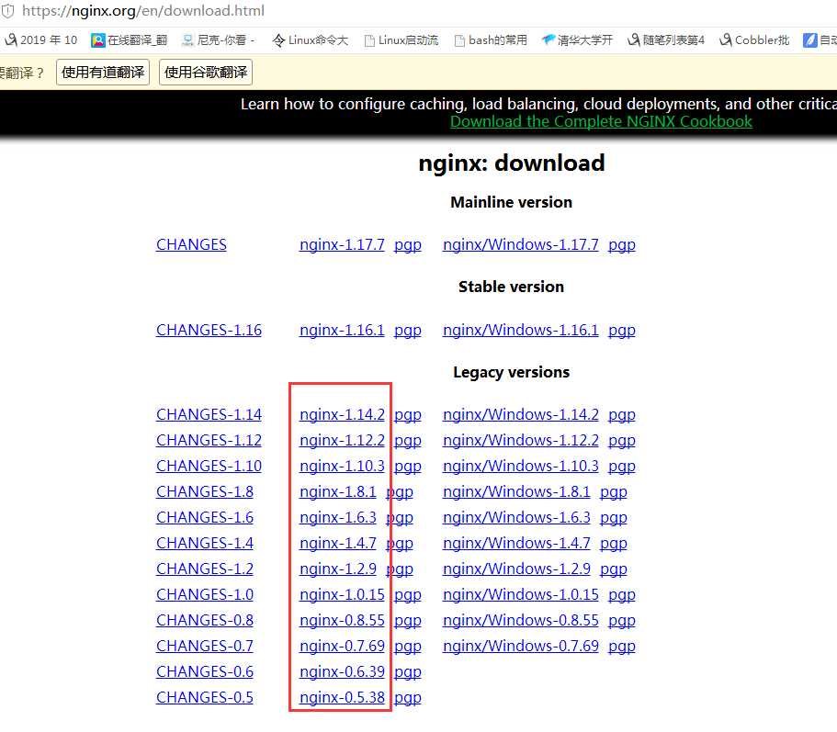The image size is (837, 732).
Task: Download nginx/Windows-1.16.1
Action: point(520,330)
